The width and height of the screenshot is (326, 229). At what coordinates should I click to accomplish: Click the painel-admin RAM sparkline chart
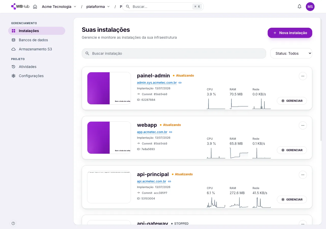coord(239,104)
